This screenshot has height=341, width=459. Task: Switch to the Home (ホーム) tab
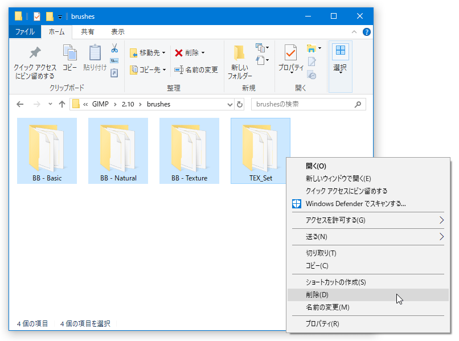click(56, 32)
